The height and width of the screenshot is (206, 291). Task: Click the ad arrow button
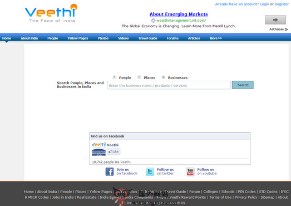click(275, 19)
